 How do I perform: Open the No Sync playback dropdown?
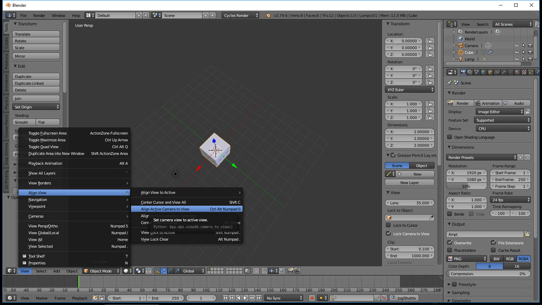[285, 298]
